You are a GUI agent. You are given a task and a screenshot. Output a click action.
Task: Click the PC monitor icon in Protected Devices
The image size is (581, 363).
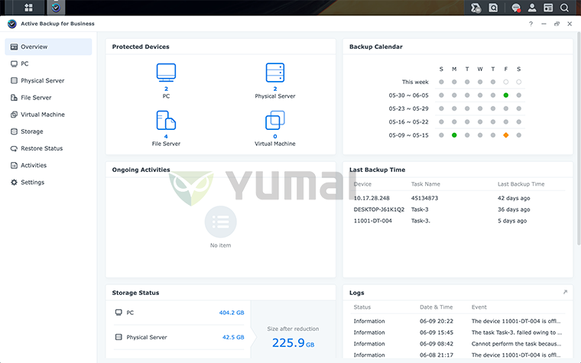coord(166,73)
